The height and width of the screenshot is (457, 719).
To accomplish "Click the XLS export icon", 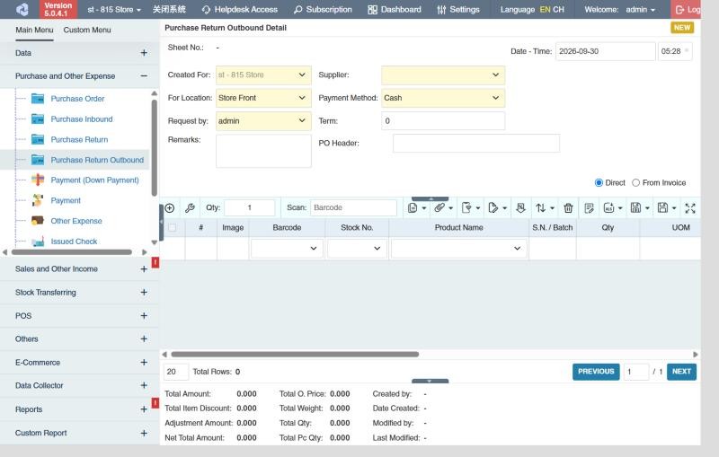I will (x=608, y=208).
